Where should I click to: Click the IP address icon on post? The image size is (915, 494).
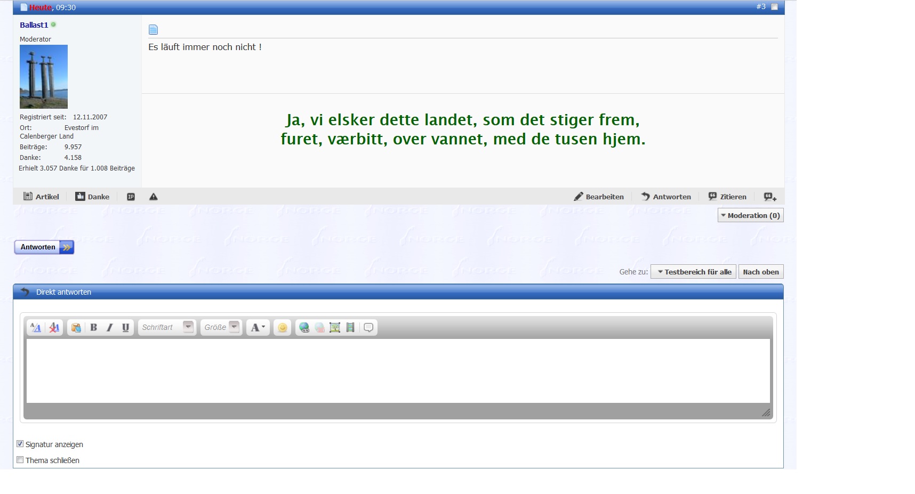(x=131, y=197)
